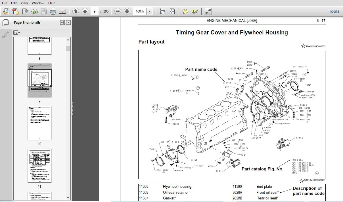Click part code 11390 in table

click(237, 187)
